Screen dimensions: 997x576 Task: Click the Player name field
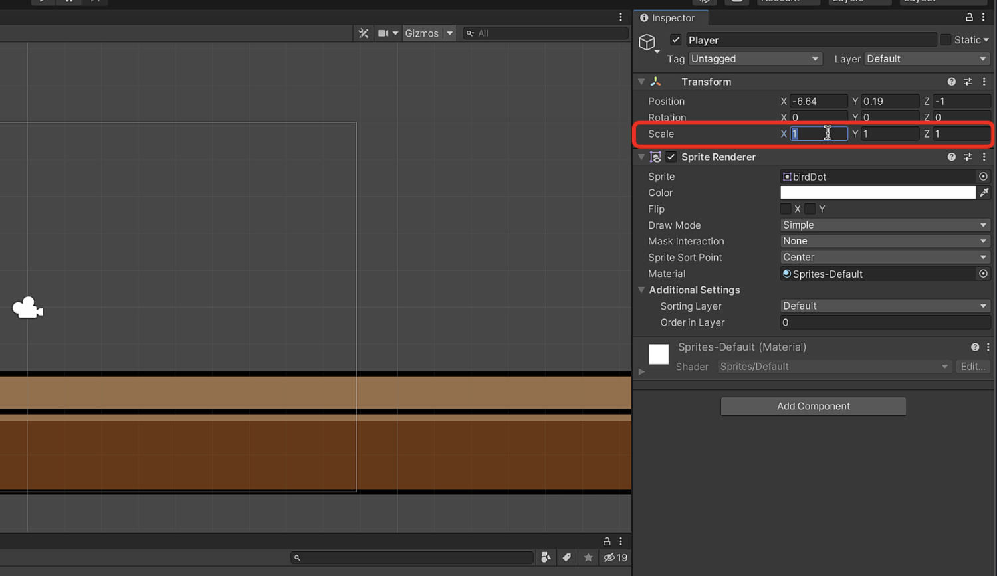click(811, 40)
